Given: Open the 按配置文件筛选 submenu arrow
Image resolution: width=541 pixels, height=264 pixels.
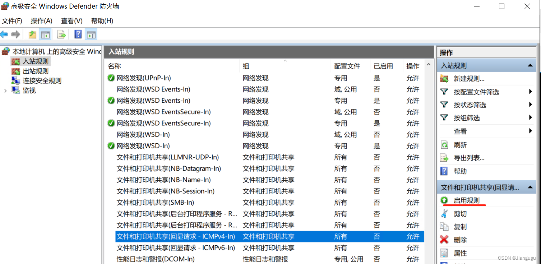Looking at the screenshot, I should (x=530, y=92).
